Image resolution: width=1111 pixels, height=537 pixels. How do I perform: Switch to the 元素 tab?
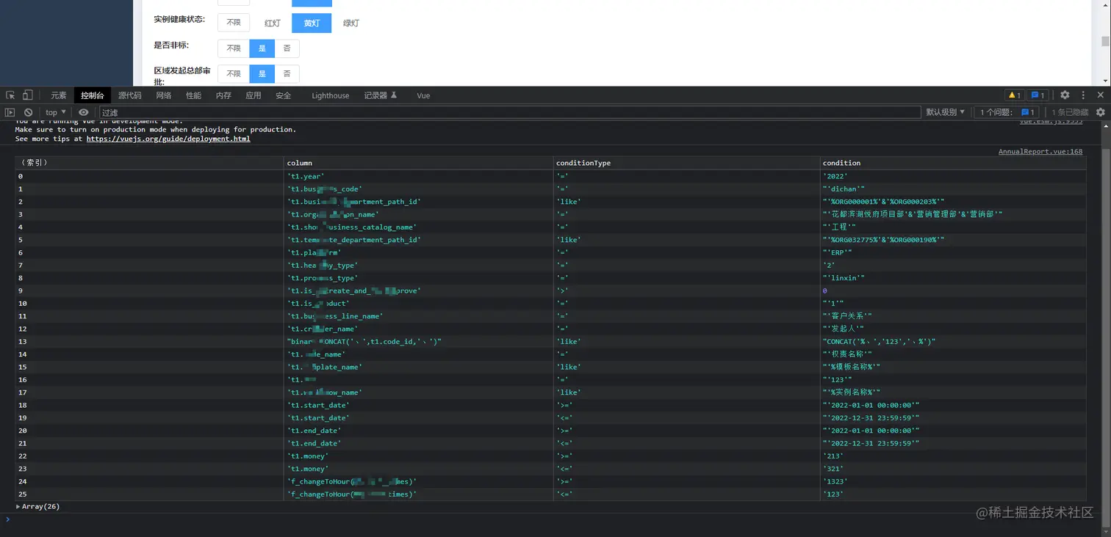click(59, 95)
